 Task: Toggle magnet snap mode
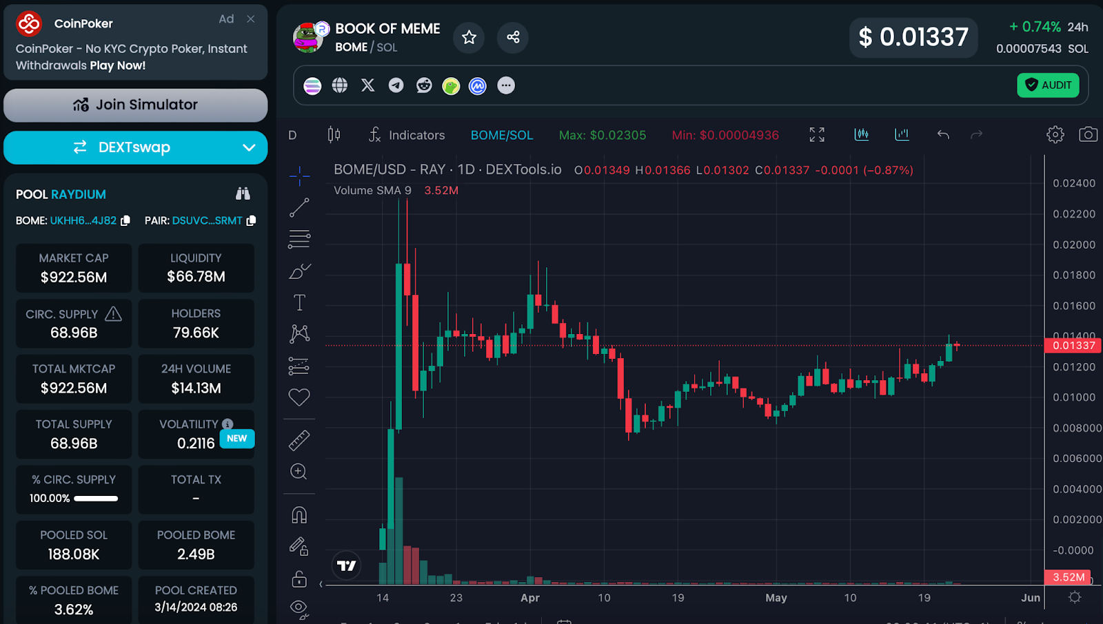click(x=299, y=515)
